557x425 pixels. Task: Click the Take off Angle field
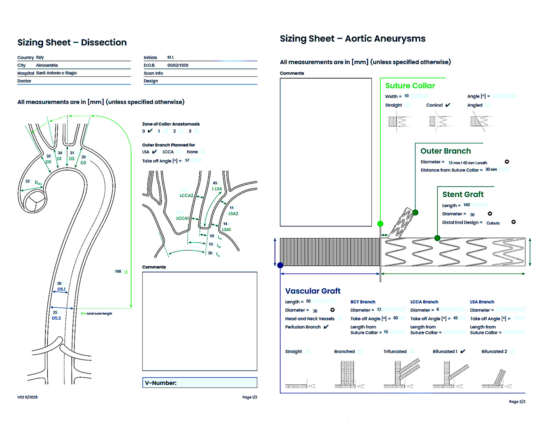(x=193, y=160)
